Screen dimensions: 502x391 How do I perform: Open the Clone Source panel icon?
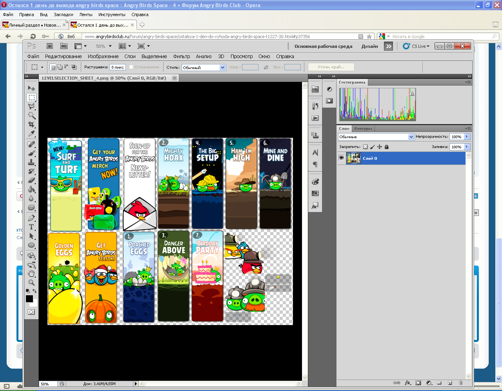(315, 135)
